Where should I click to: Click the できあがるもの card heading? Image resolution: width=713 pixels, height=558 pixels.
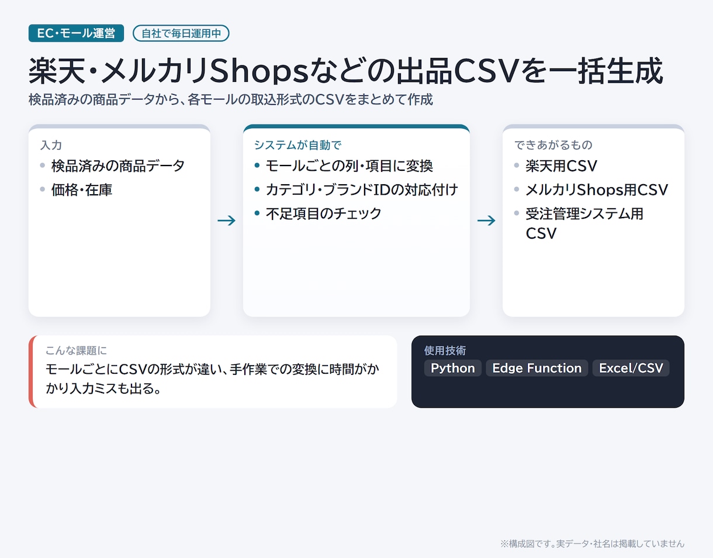coord(553,144)
